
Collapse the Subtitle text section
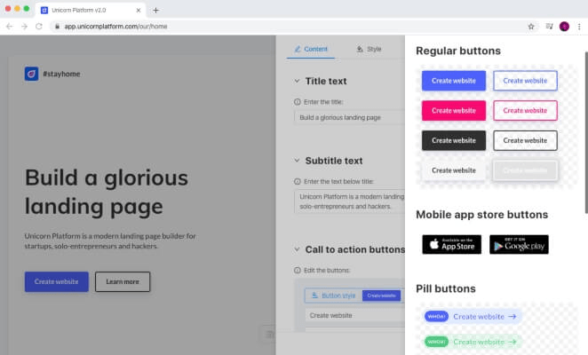click(x=297, y=161)
